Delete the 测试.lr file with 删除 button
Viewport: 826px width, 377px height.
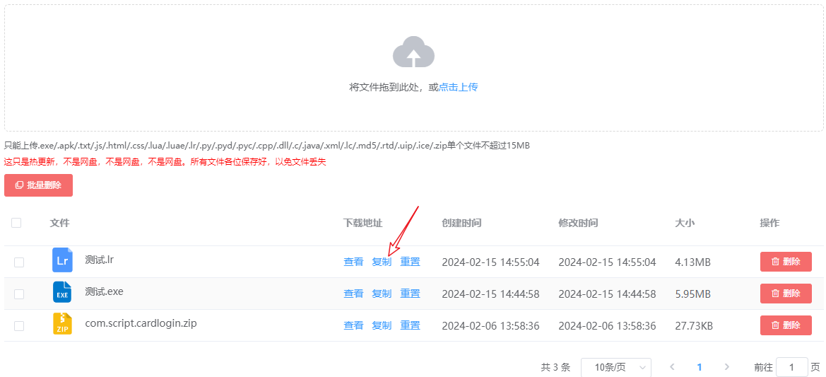[x=786, y=262]
